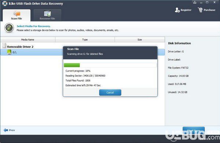220x143 pixels.
Task: Go back with the Prev button
Action: coord(9,130)
